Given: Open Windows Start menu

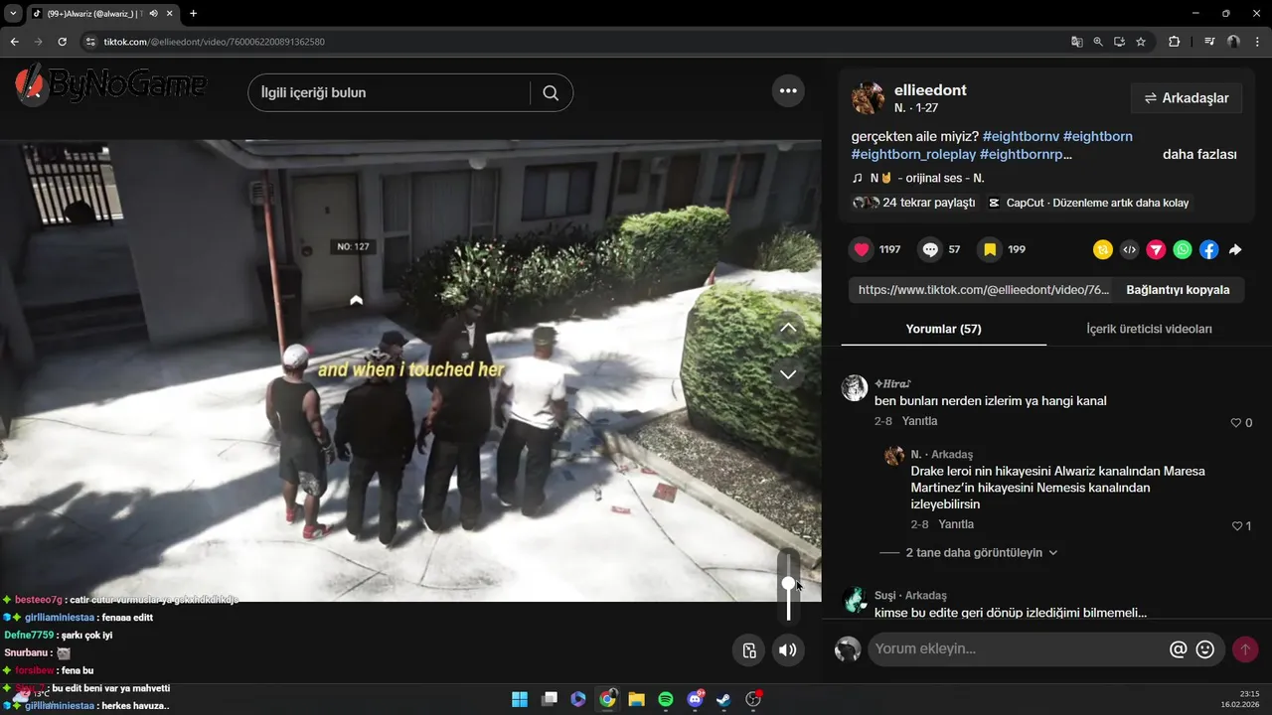Looking at the screenshot, I should (x=520, y=699).
